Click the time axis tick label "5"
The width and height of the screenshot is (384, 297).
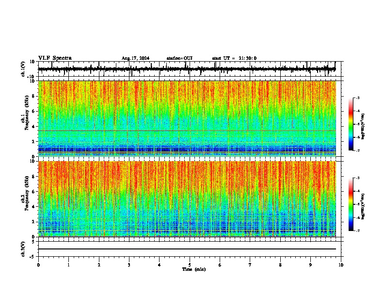(190, 265)
